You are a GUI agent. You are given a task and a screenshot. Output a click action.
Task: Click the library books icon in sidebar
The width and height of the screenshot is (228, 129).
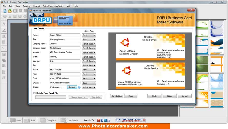pyautogui.click(x=4, y=36)
